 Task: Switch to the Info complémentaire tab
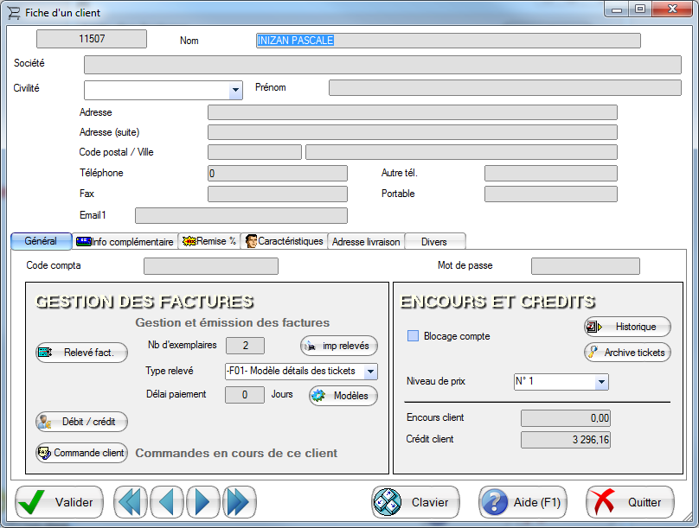point(125,242)
